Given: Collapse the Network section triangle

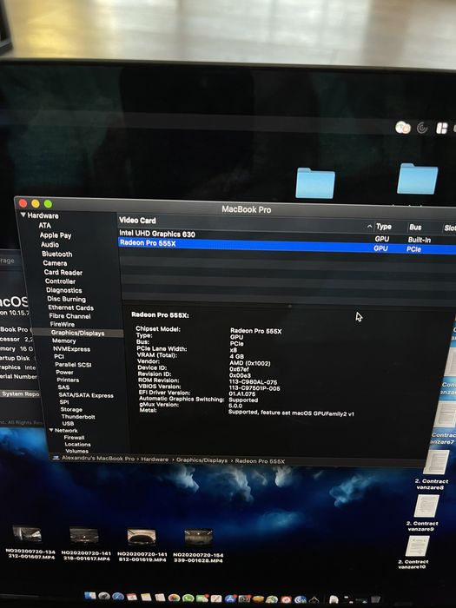Looking at the screenshot, I should [51, 430].
